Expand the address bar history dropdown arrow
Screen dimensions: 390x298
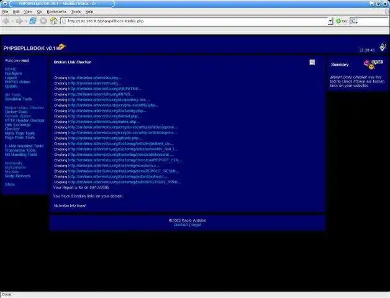pyautogui.click(x=330, y=21)
